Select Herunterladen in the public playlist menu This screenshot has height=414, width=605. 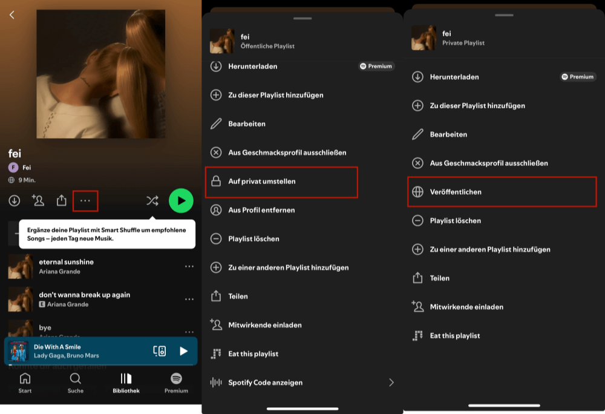tap(302, 67)
